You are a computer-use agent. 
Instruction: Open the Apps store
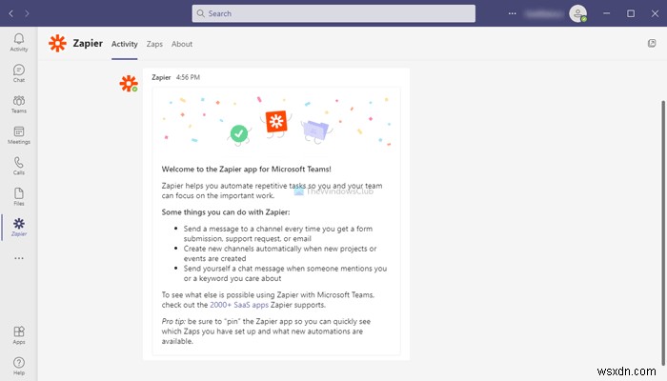click(19, 335)
